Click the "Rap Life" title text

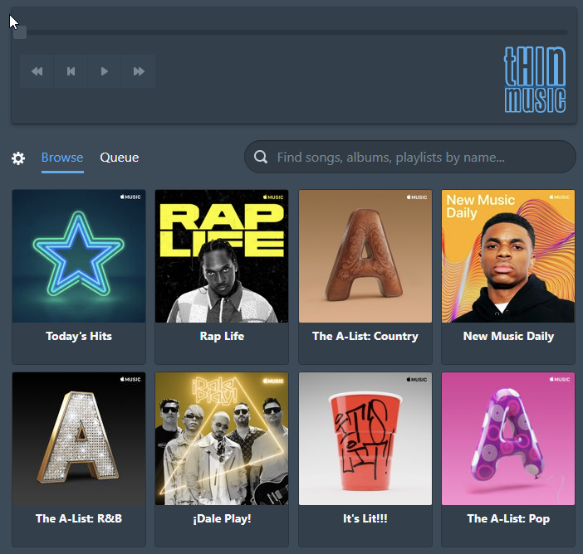click(222, 336)
